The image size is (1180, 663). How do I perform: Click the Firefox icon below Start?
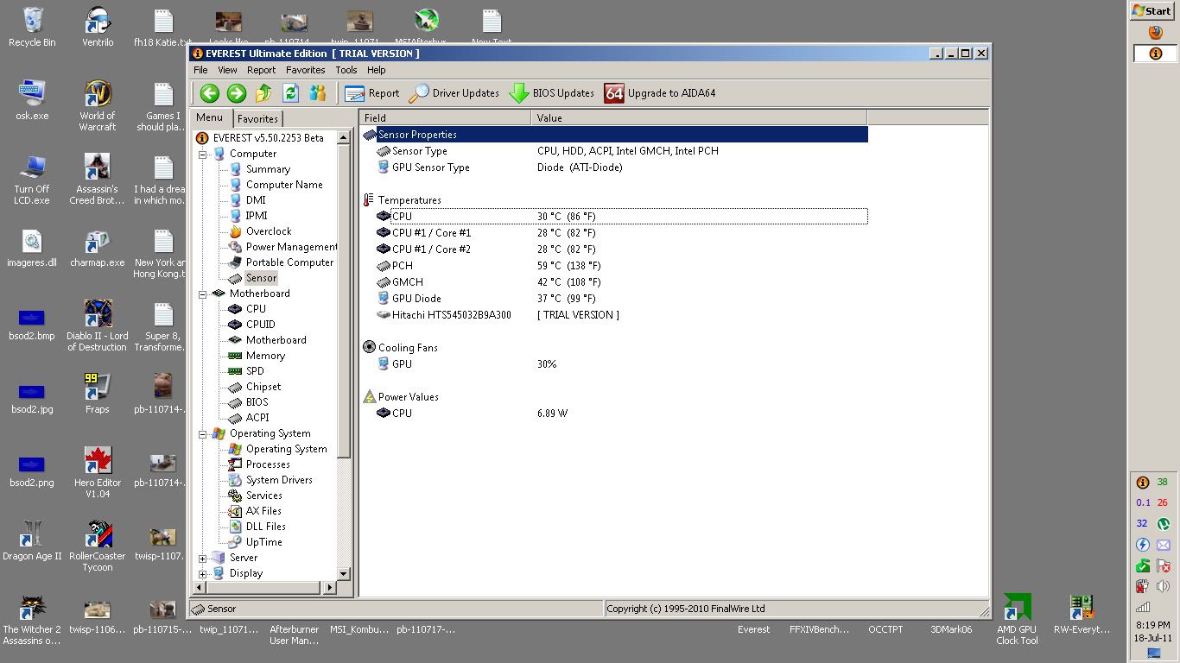1155,33
